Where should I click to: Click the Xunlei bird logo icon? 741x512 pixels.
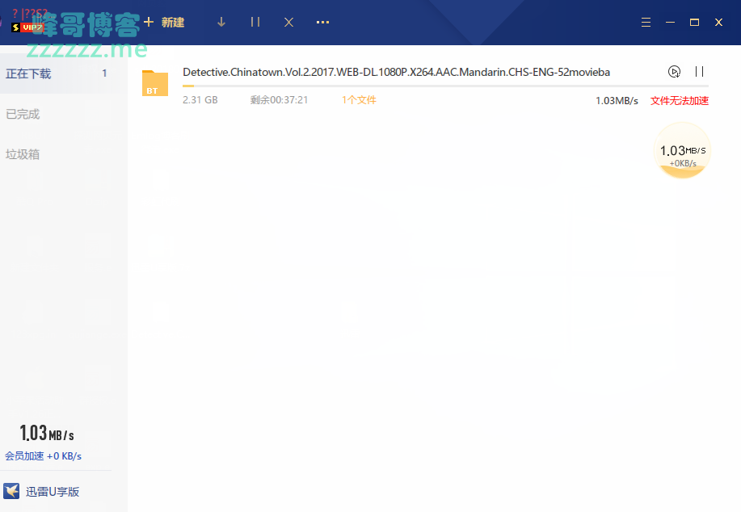pos(11,491)
